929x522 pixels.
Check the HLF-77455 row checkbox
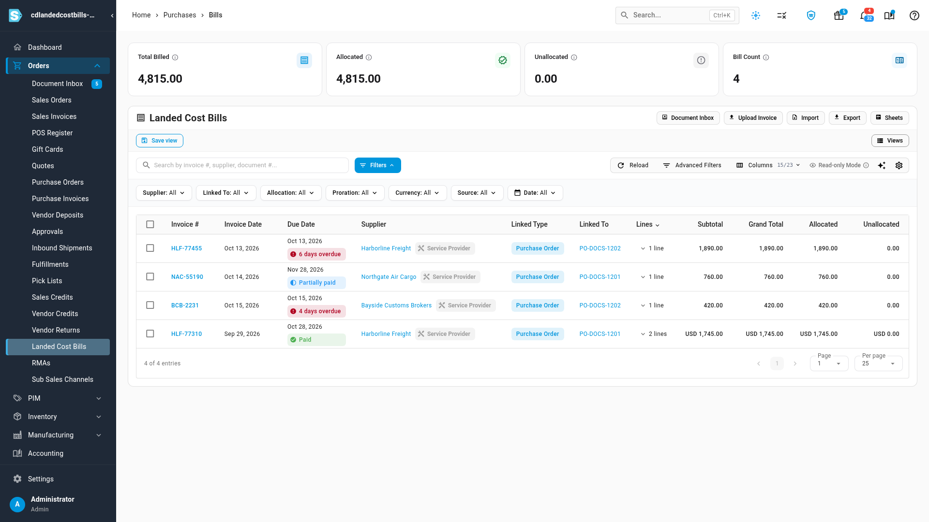point(150,248)
